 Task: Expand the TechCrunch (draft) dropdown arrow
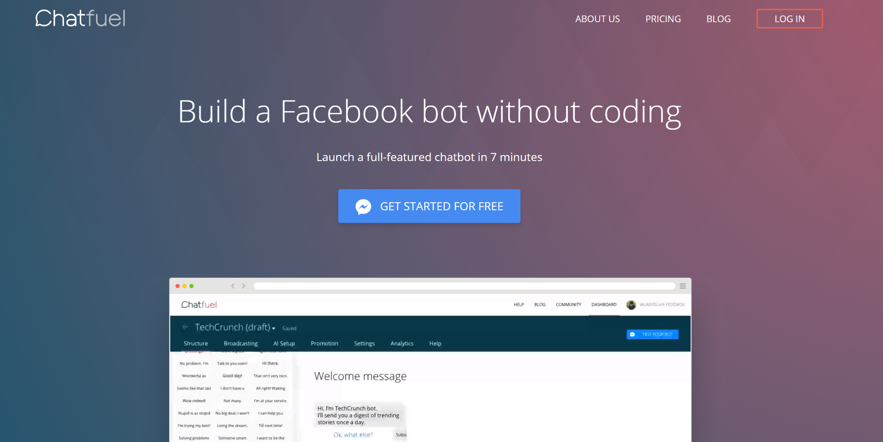click(x=274, y=329)
